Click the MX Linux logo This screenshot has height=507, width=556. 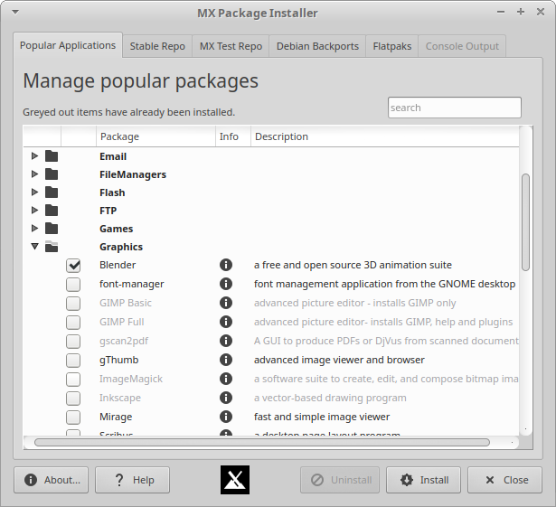coord(235,480)
